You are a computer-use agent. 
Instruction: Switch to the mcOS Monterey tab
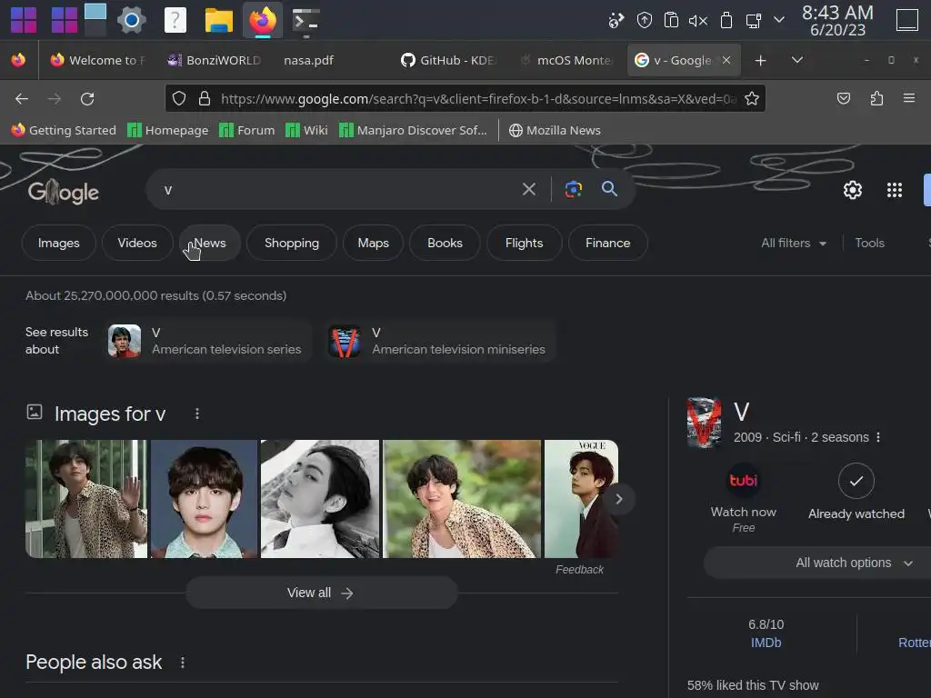pyautogui.click(x=566, y=60)
